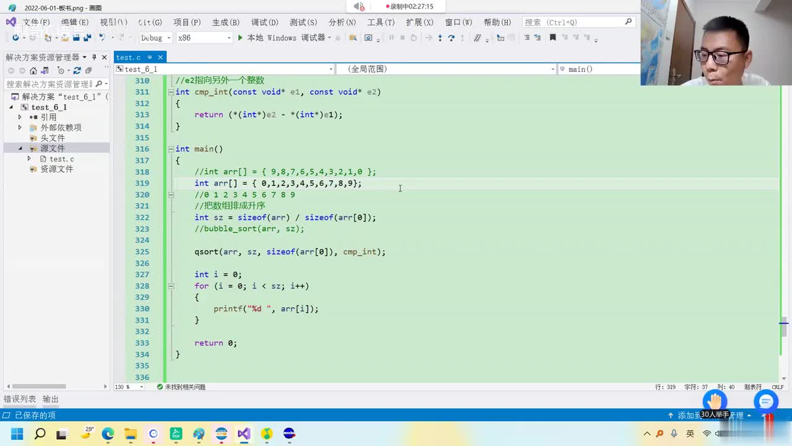Screen dimensions: 792x446
Task: Click the Visual Studio taskbar icon
Action: coord(244,434)
